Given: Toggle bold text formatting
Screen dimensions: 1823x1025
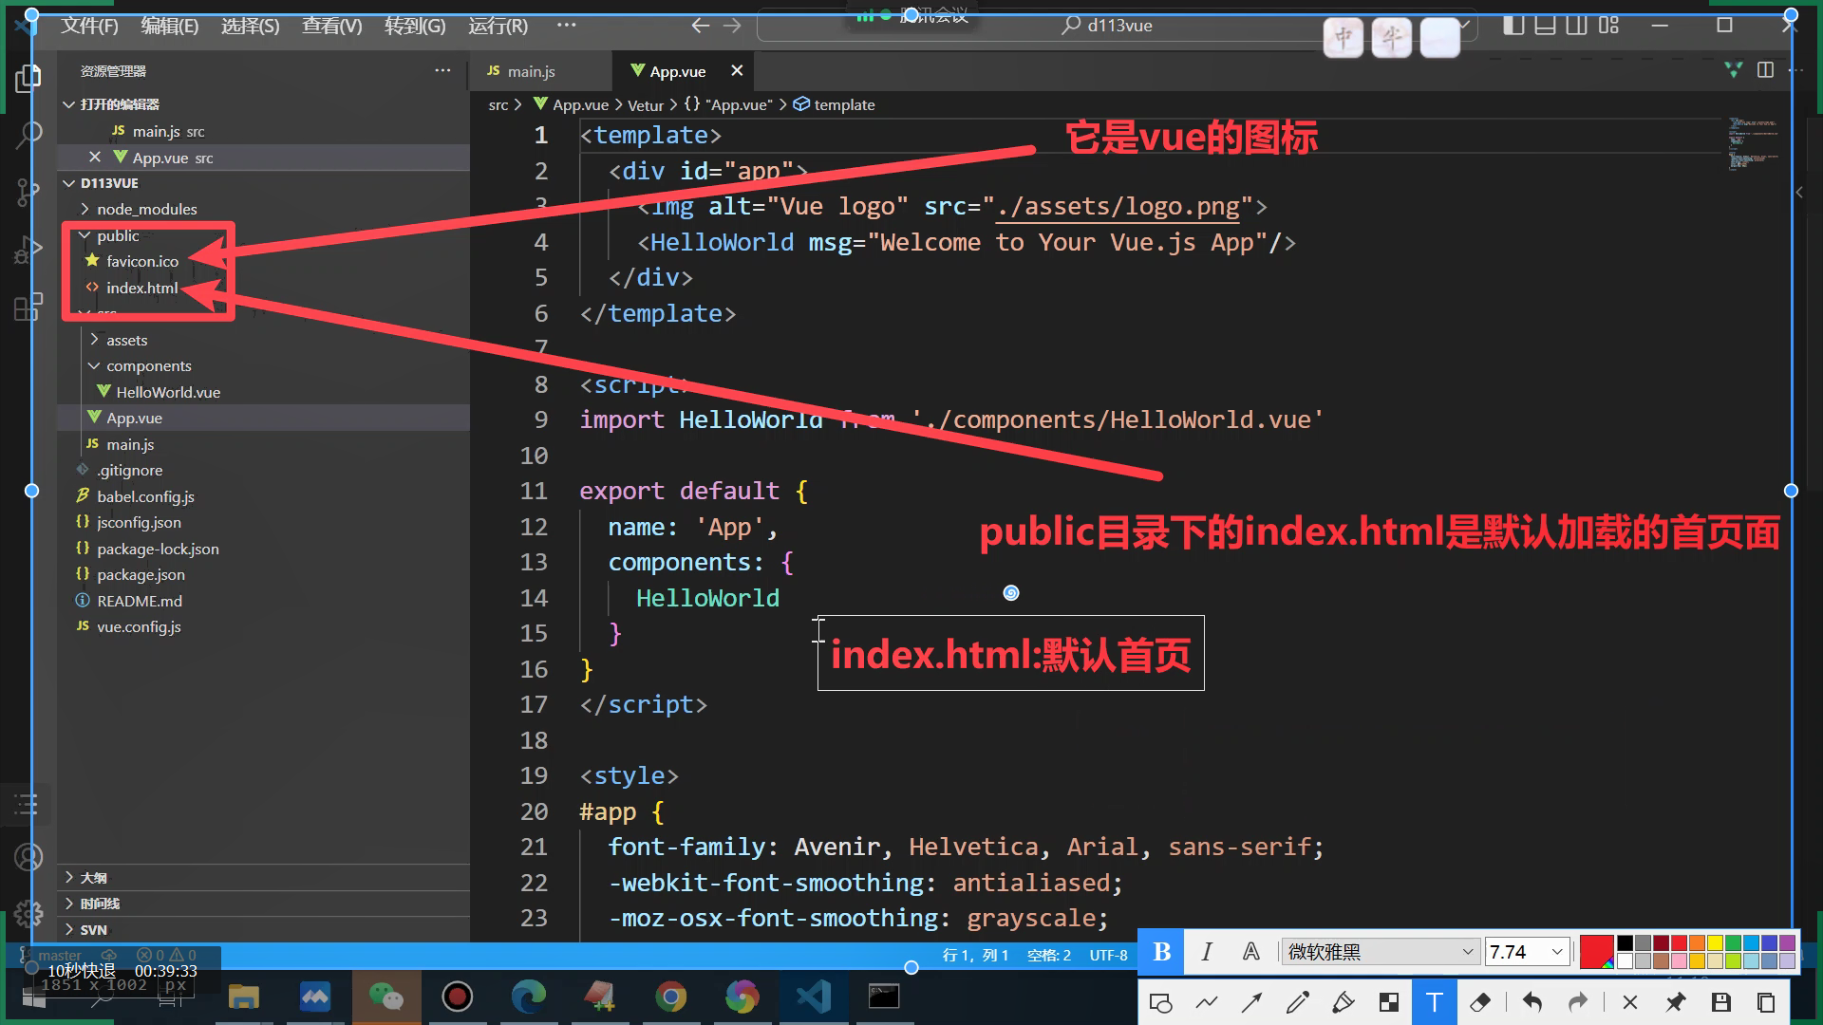Looking at the screenshot, I should click(1161, 952).
